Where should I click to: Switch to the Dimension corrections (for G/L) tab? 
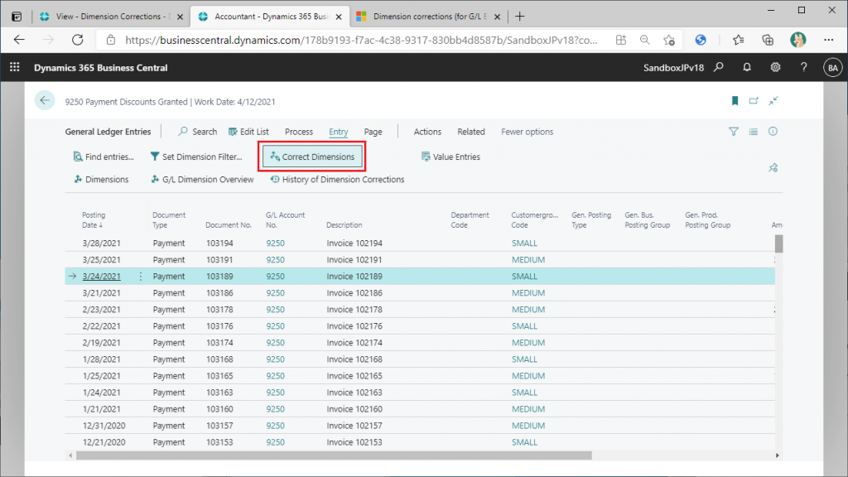tap(427, 17)
